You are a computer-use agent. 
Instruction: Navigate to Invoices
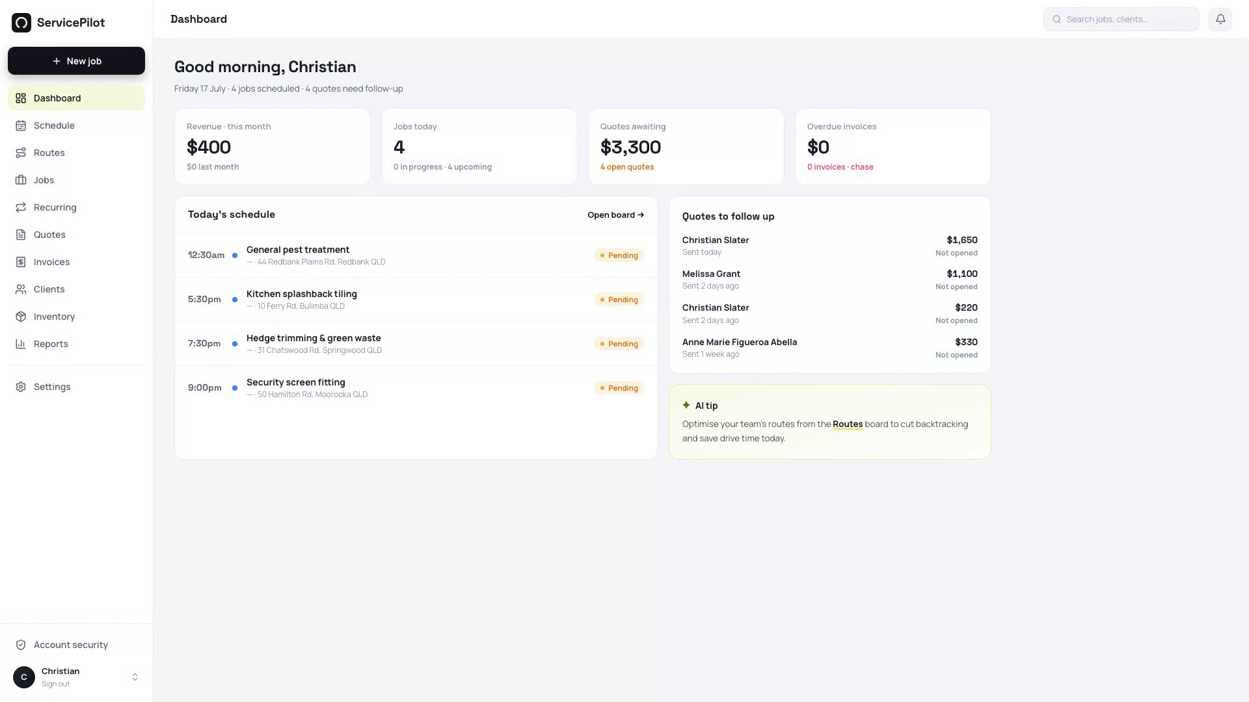click(76, 262)
